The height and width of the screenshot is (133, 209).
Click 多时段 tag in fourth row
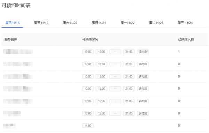click(x=143, y=89)
